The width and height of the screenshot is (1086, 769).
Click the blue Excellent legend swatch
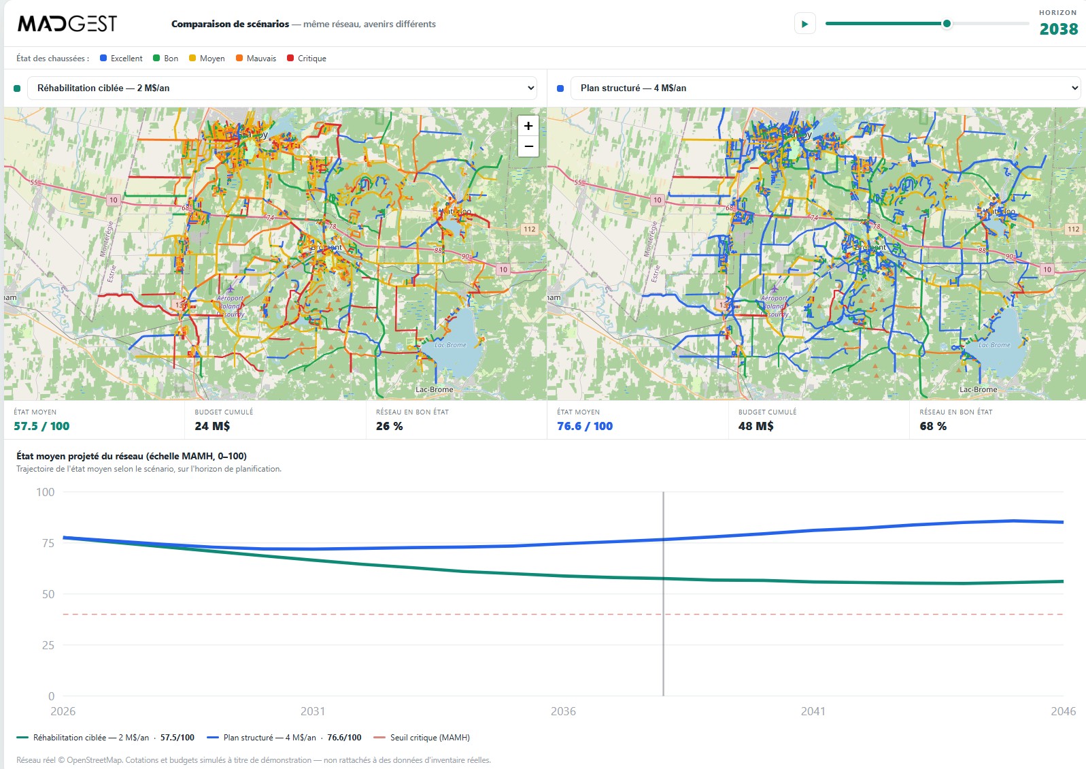click(103, 59)
